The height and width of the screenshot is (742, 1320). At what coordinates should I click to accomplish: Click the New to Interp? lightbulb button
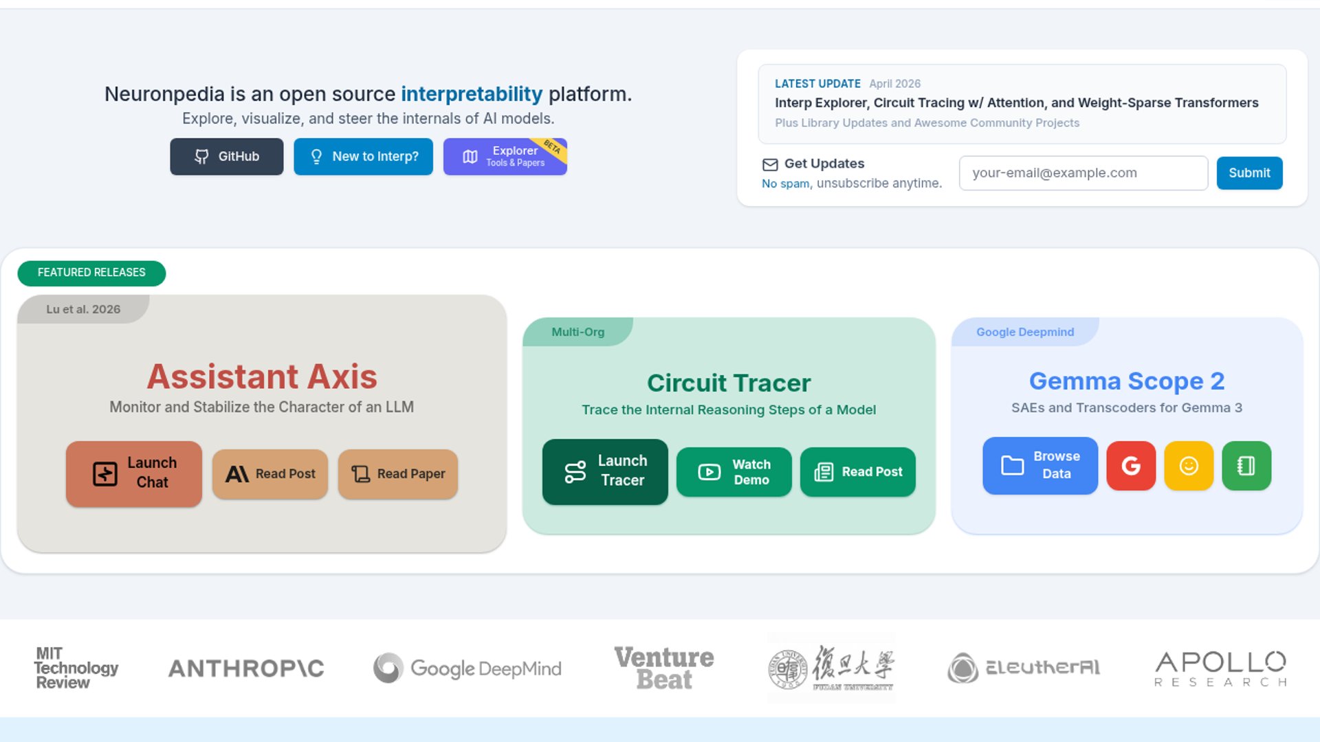point(363,157)
